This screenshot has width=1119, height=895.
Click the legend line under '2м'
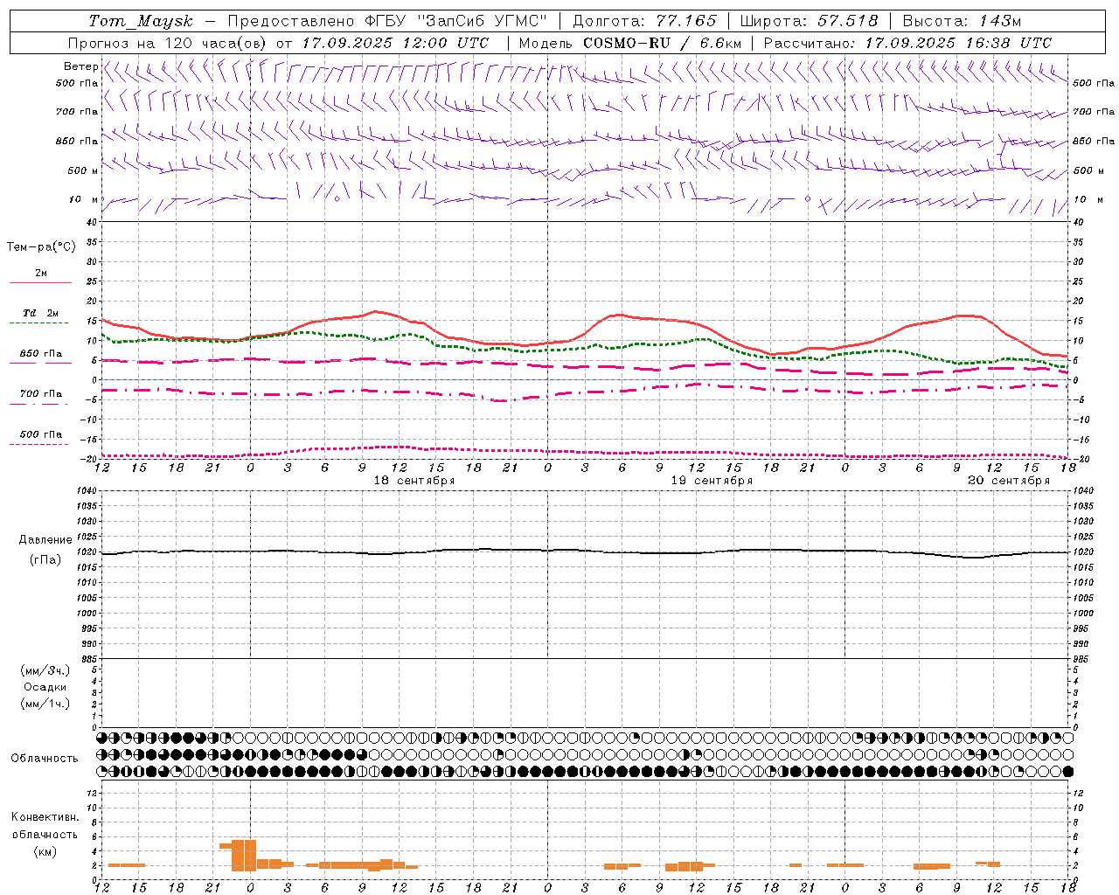[x=40, y=283]
